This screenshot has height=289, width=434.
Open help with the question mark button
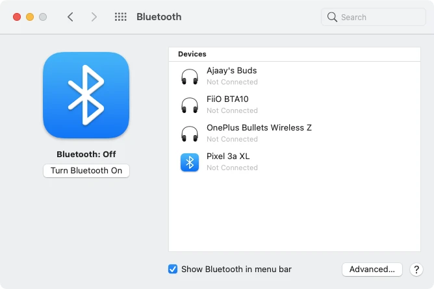click(416, 269)
